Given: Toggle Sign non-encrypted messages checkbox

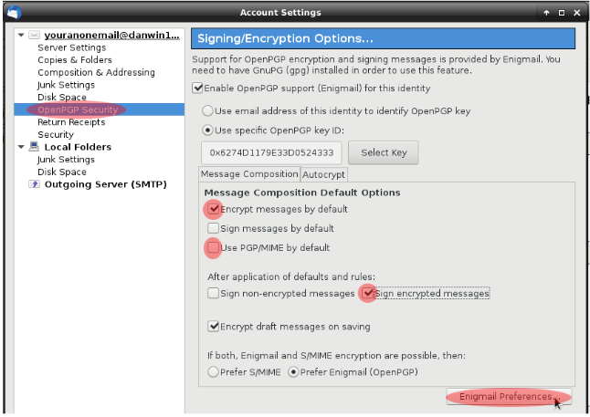Looking at the screenshot, I should (213, 294).
